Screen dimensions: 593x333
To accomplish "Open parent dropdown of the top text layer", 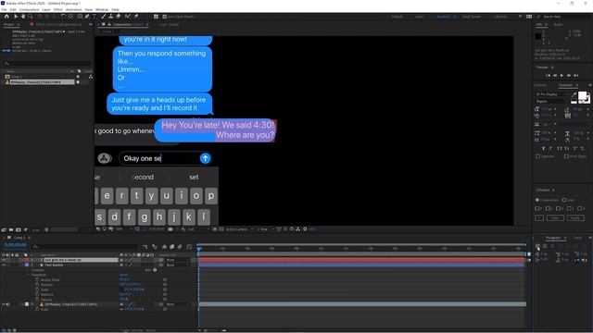I will [x=177, y=260].
